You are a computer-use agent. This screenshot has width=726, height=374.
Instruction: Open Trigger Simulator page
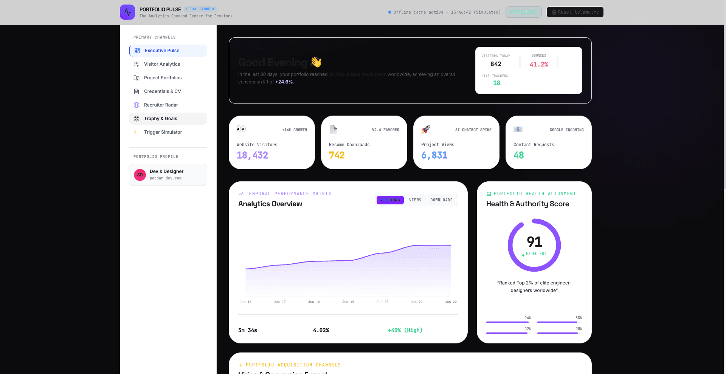[x=168, y=132]
